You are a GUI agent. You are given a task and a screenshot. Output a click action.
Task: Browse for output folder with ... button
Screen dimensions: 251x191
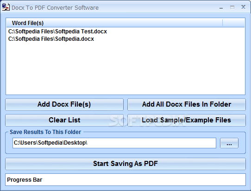pos(229,143)
